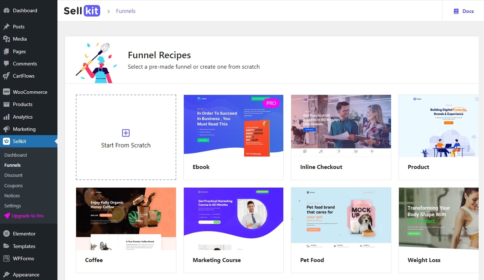Open the Notices submenu item
The image size is (484, 280).
12,196
